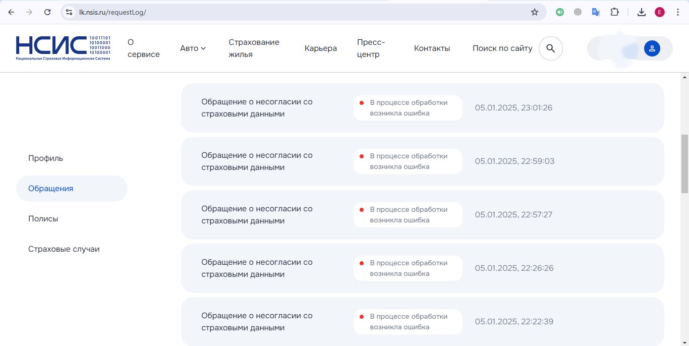Select Полисы in the sidebar
The image size is (689, 346).
tap(43, 219)
